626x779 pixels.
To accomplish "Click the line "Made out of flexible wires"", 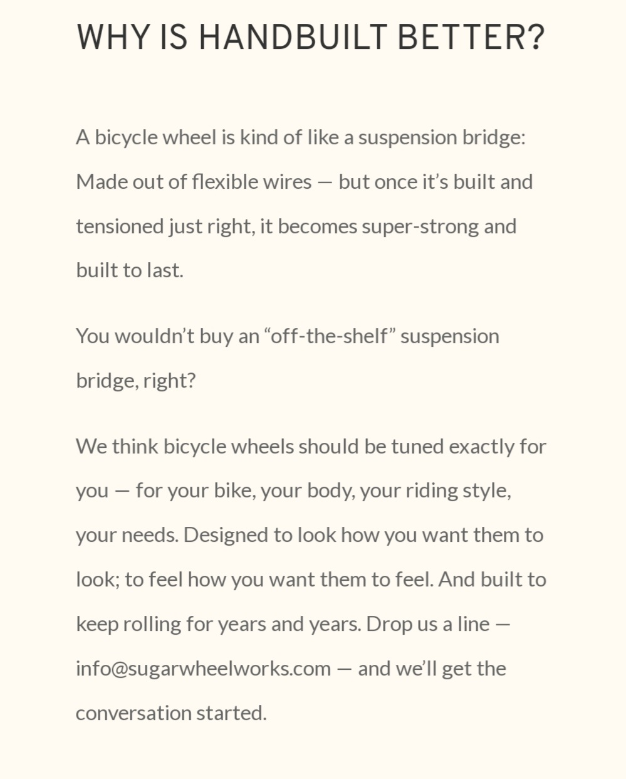I will (305, 182).
